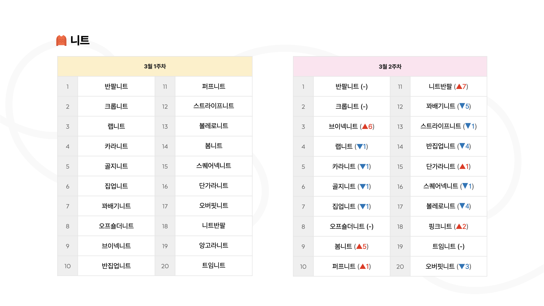Screen dimensions: 544x306
Task: Click 크롭니트 (-) in the 3월 2주차 table
Action: (352, 107)
